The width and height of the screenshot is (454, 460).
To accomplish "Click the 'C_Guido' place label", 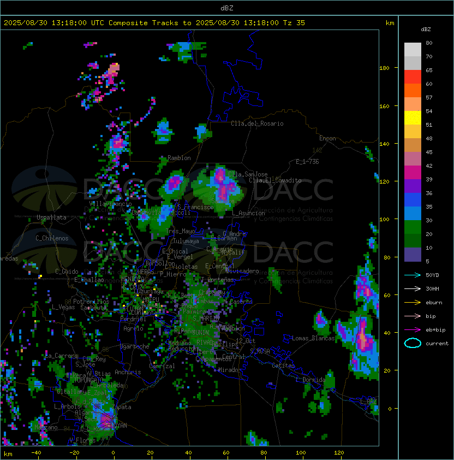I will coord(67,272).
